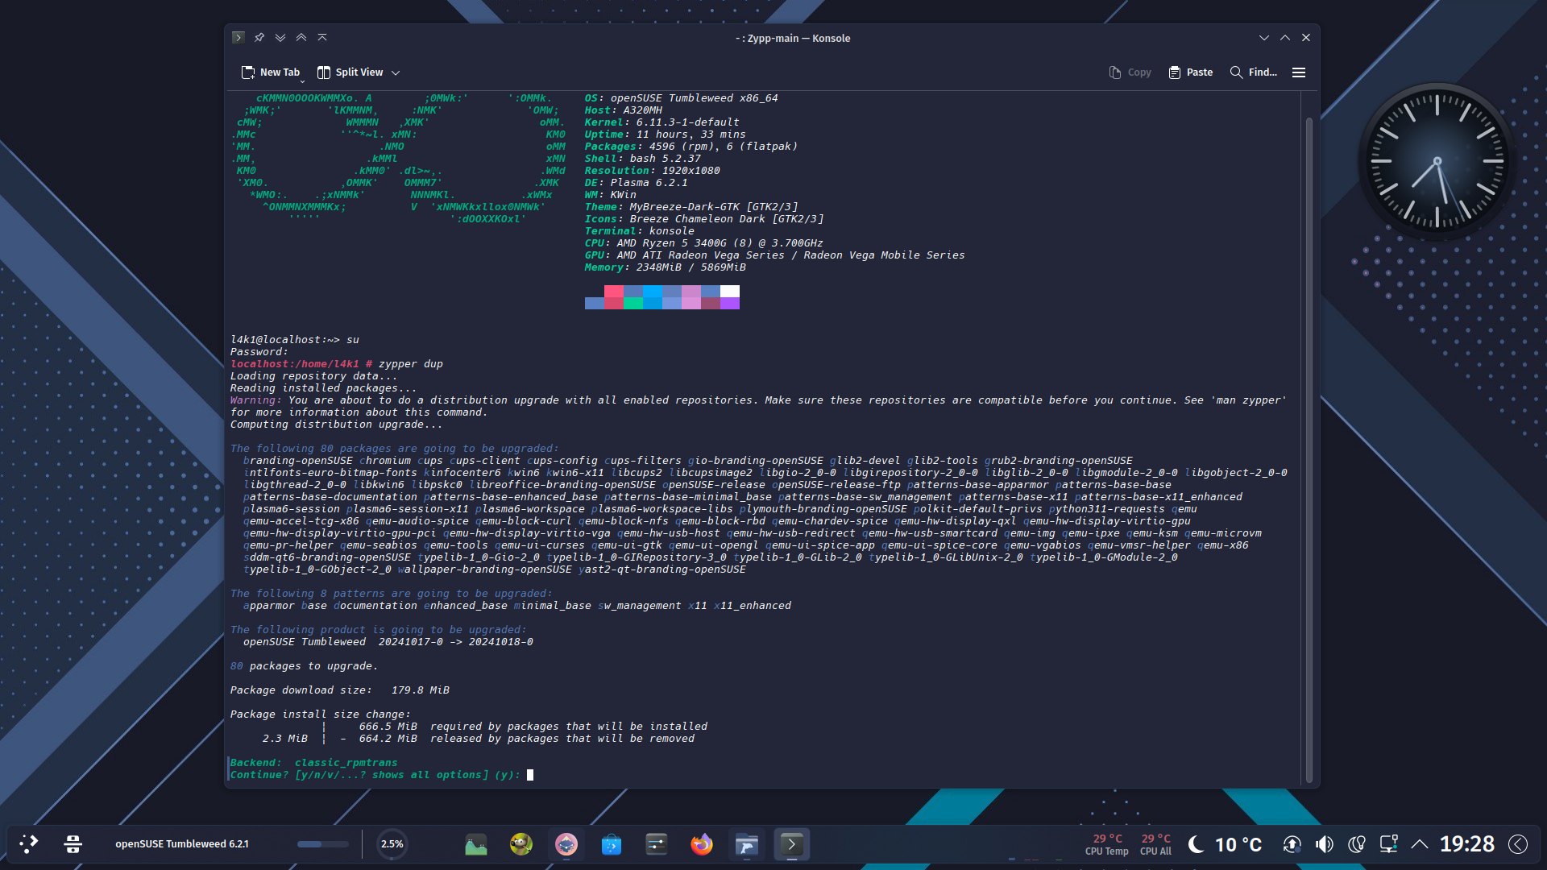Screen dimensions: 1547x870
Task: Click the 'chromium' package name
Action: [x=385, y=461]
